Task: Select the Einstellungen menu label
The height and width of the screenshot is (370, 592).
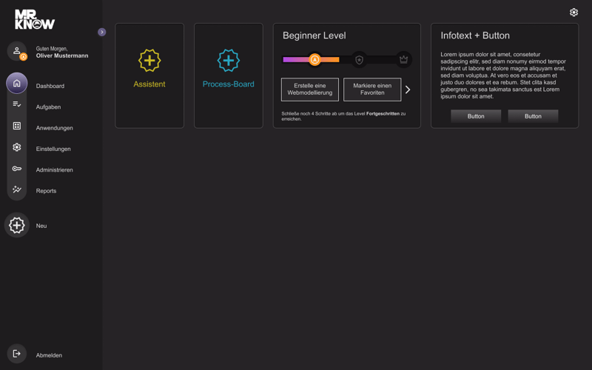Action: click(x=53, y=149)
